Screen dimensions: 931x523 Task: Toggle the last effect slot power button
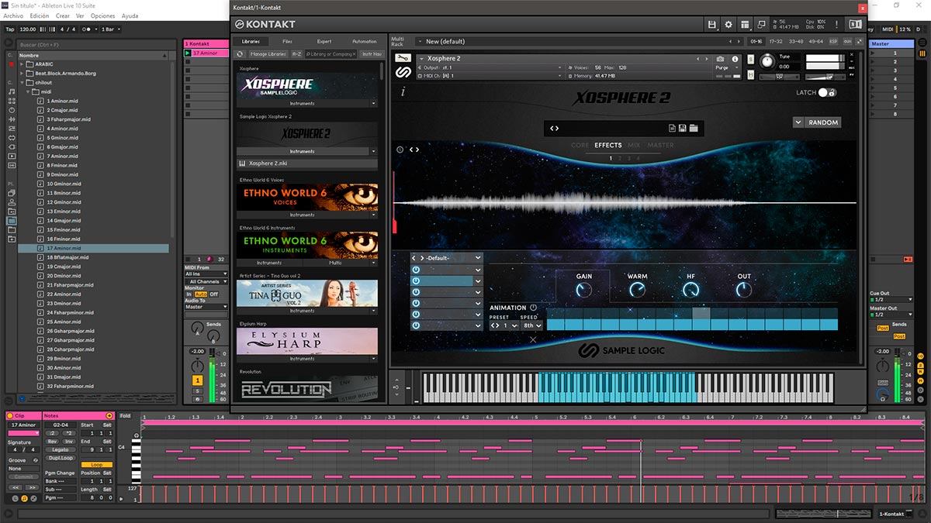(x=416, y=325)
